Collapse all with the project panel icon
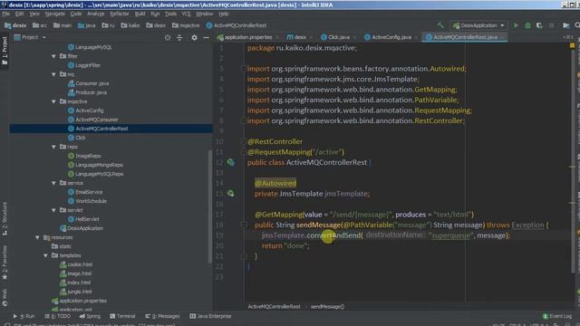 (x=179, y=38)
